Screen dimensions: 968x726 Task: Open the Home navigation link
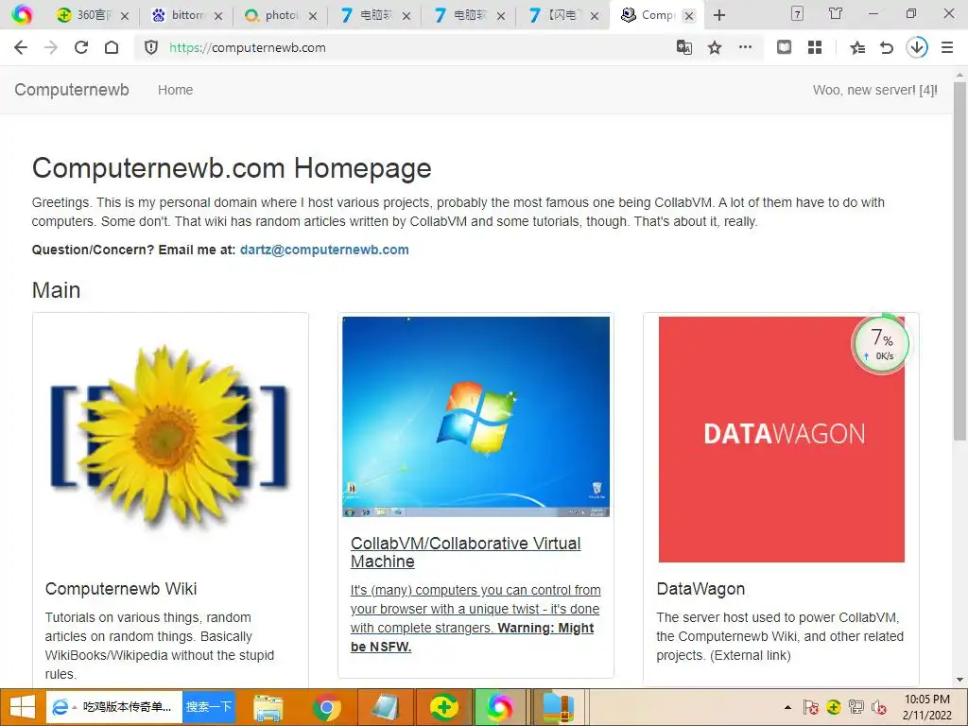point(175,90)
